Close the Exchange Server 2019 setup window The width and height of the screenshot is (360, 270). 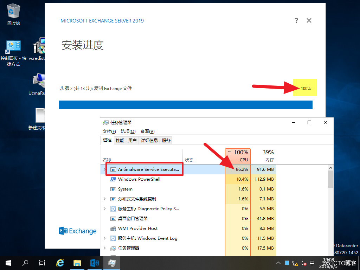(309, 20)
